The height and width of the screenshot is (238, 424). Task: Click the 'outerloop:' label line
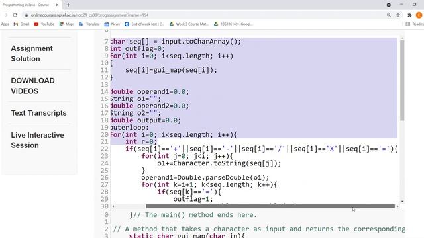tap(130, 128)
